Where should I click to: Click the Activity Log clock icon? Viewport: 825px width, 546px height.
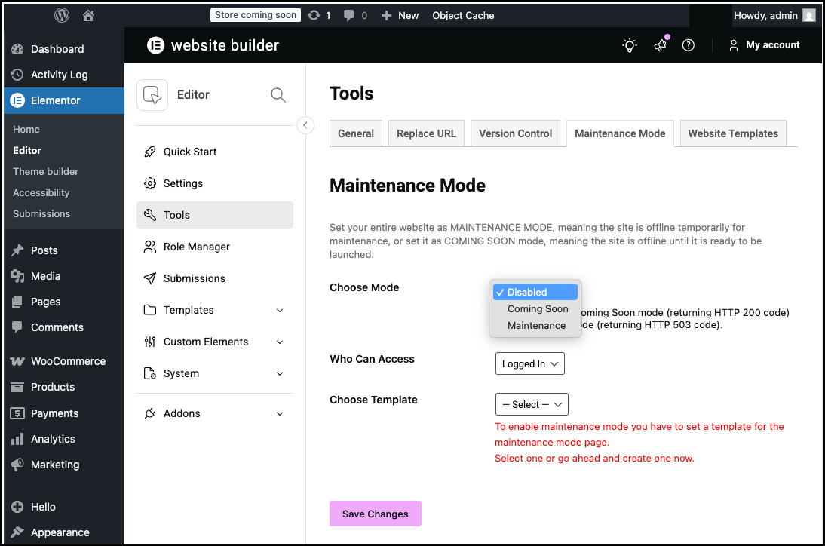[x=17, y=75]
